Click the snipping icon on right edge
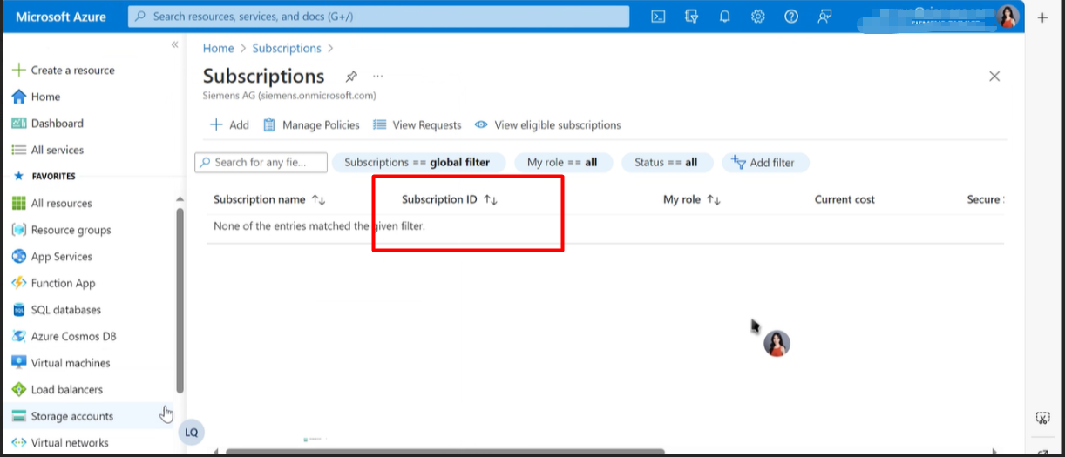This screenshot has height=457, width=1065. (x=1041, y=418)
